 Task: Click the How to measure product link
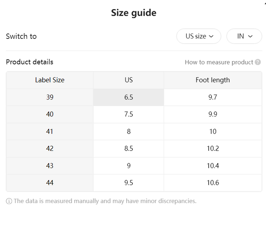(x=219, y=62)
